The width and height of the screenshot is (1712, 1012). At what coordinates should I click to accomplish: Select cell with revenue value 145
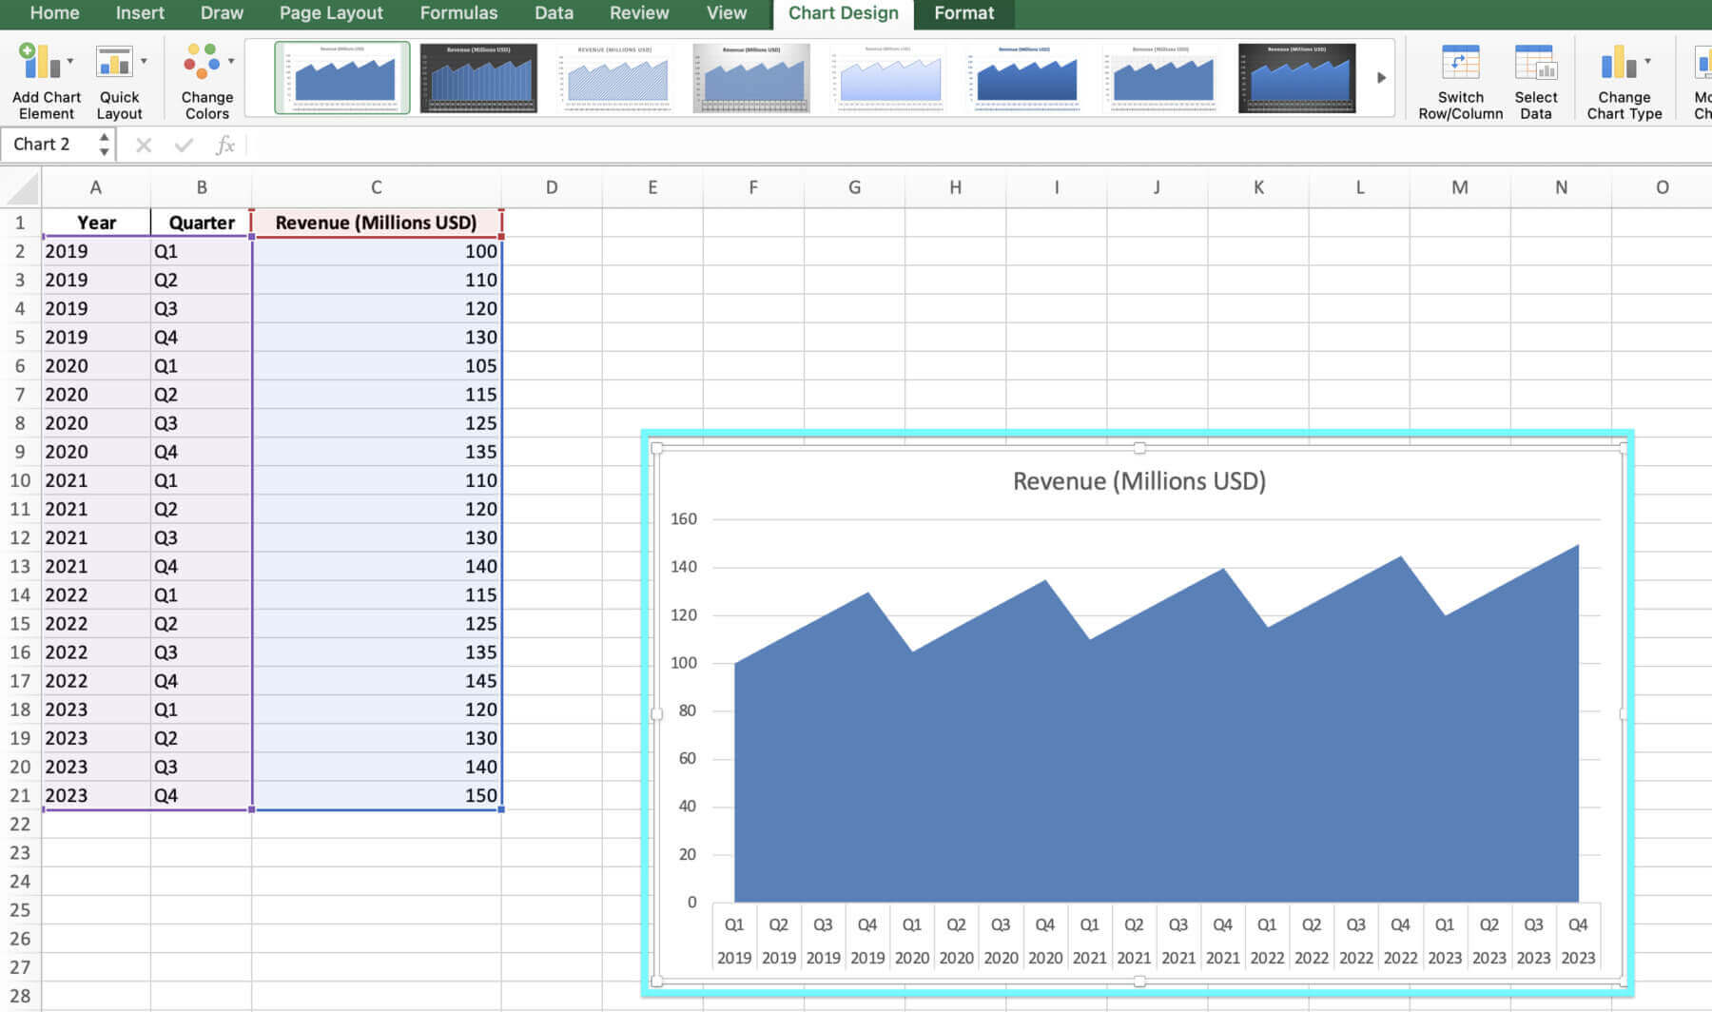click(x=377, y=681)
